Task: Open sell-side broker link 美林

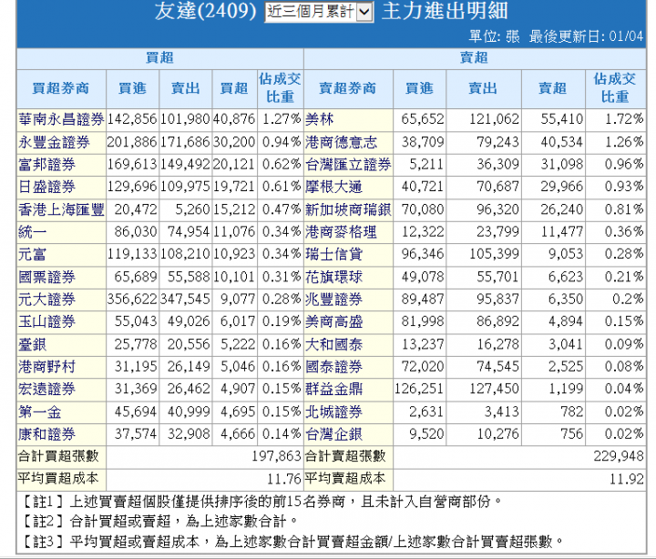Action: [320, 120]
